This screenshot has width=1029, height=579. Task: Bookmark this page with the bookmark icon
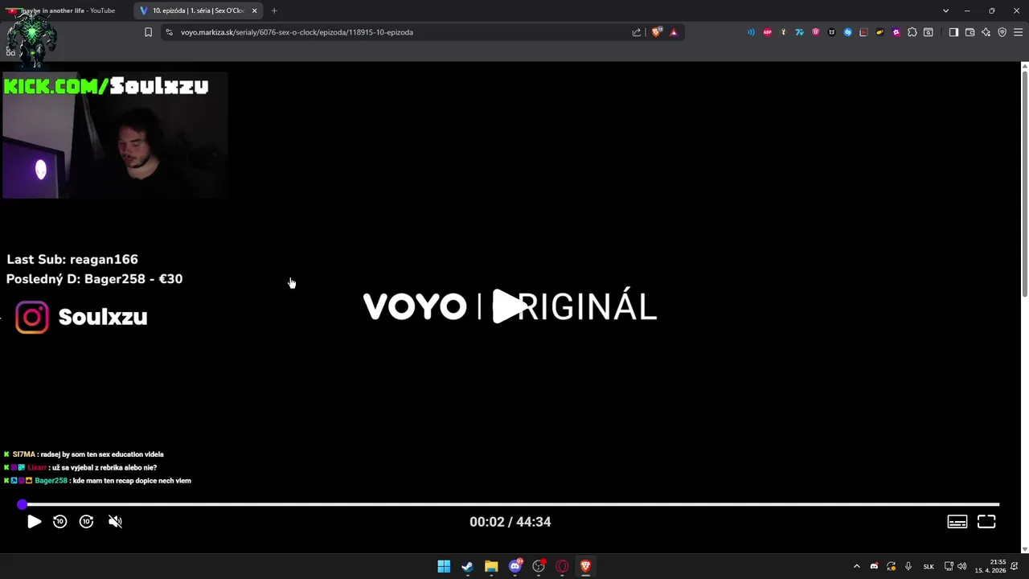148,32
